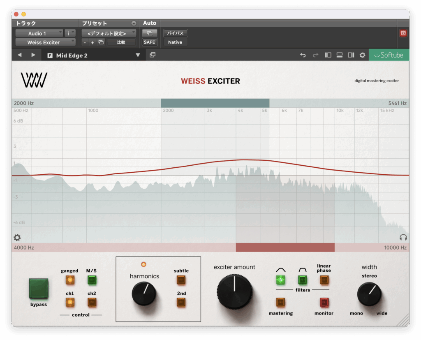Viewport: 421px width, 340px height.
Task: Click the Native button
Action: (175, 42)
